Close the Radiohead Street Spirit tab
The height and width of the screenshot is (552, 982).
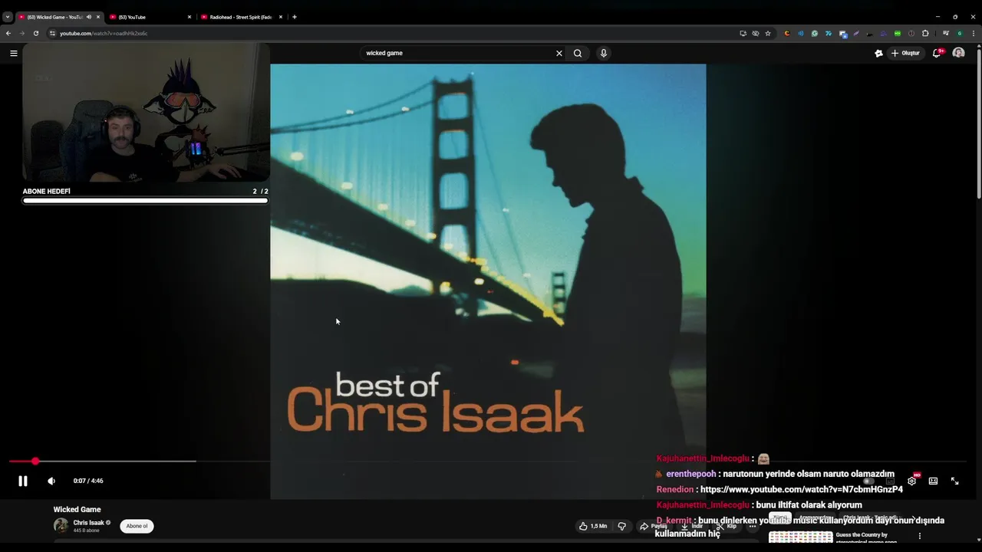tap(281, 17)
